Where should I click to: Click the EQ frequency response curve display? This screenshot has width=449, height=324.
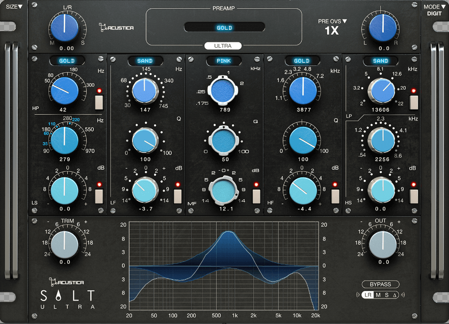coord(224,266)
